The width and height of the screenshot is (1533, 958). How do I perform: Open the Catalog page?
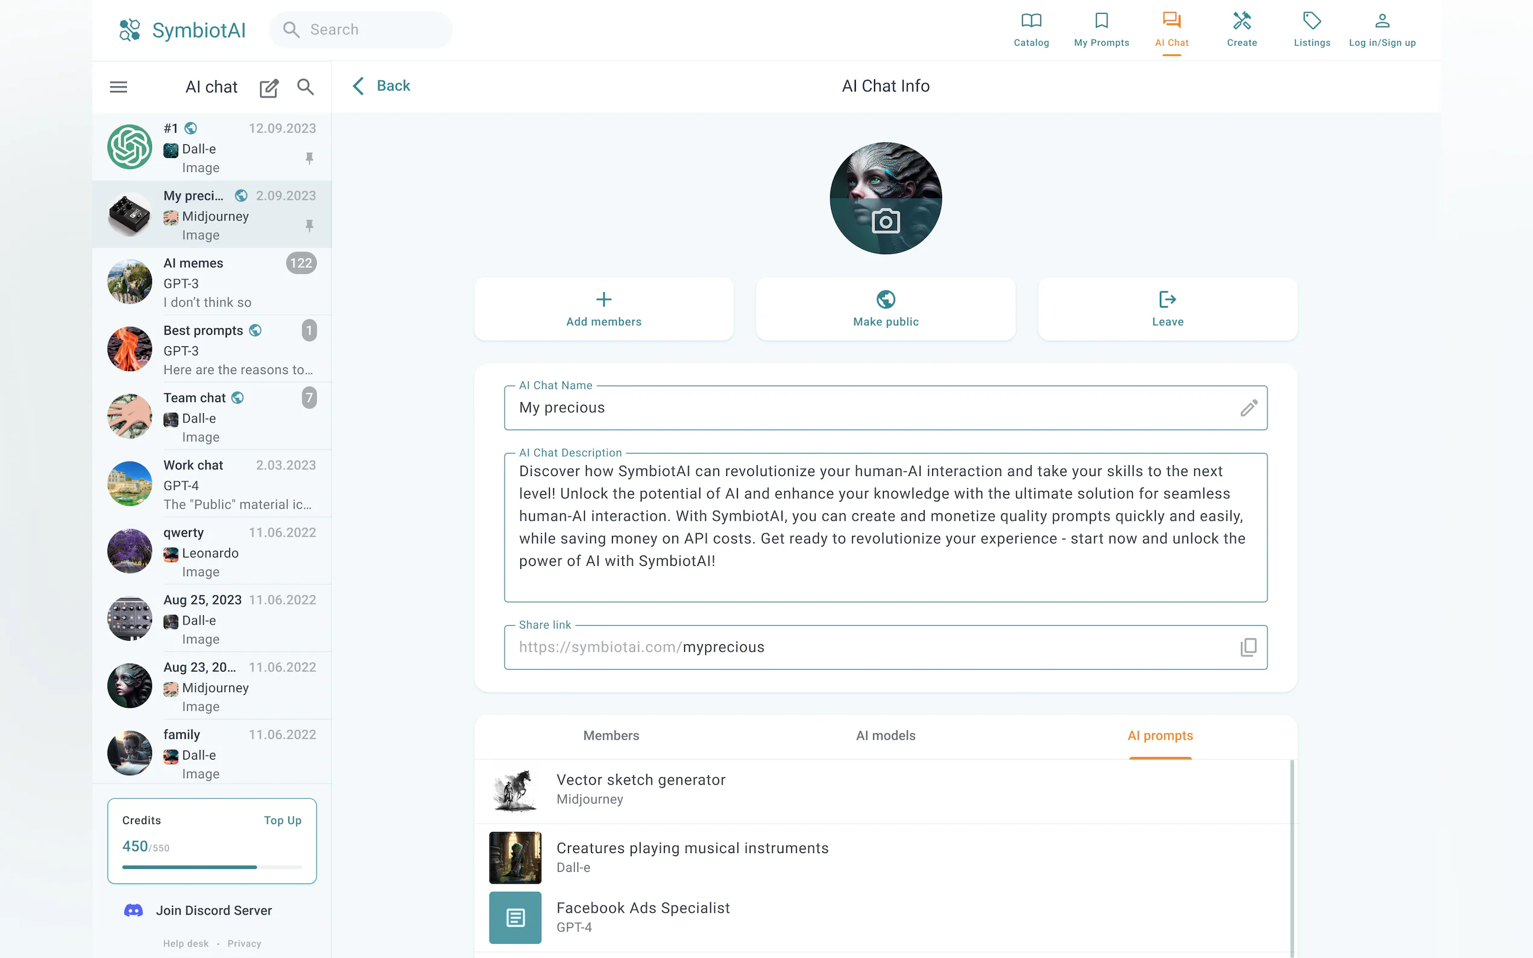(x=1031, y=30)
